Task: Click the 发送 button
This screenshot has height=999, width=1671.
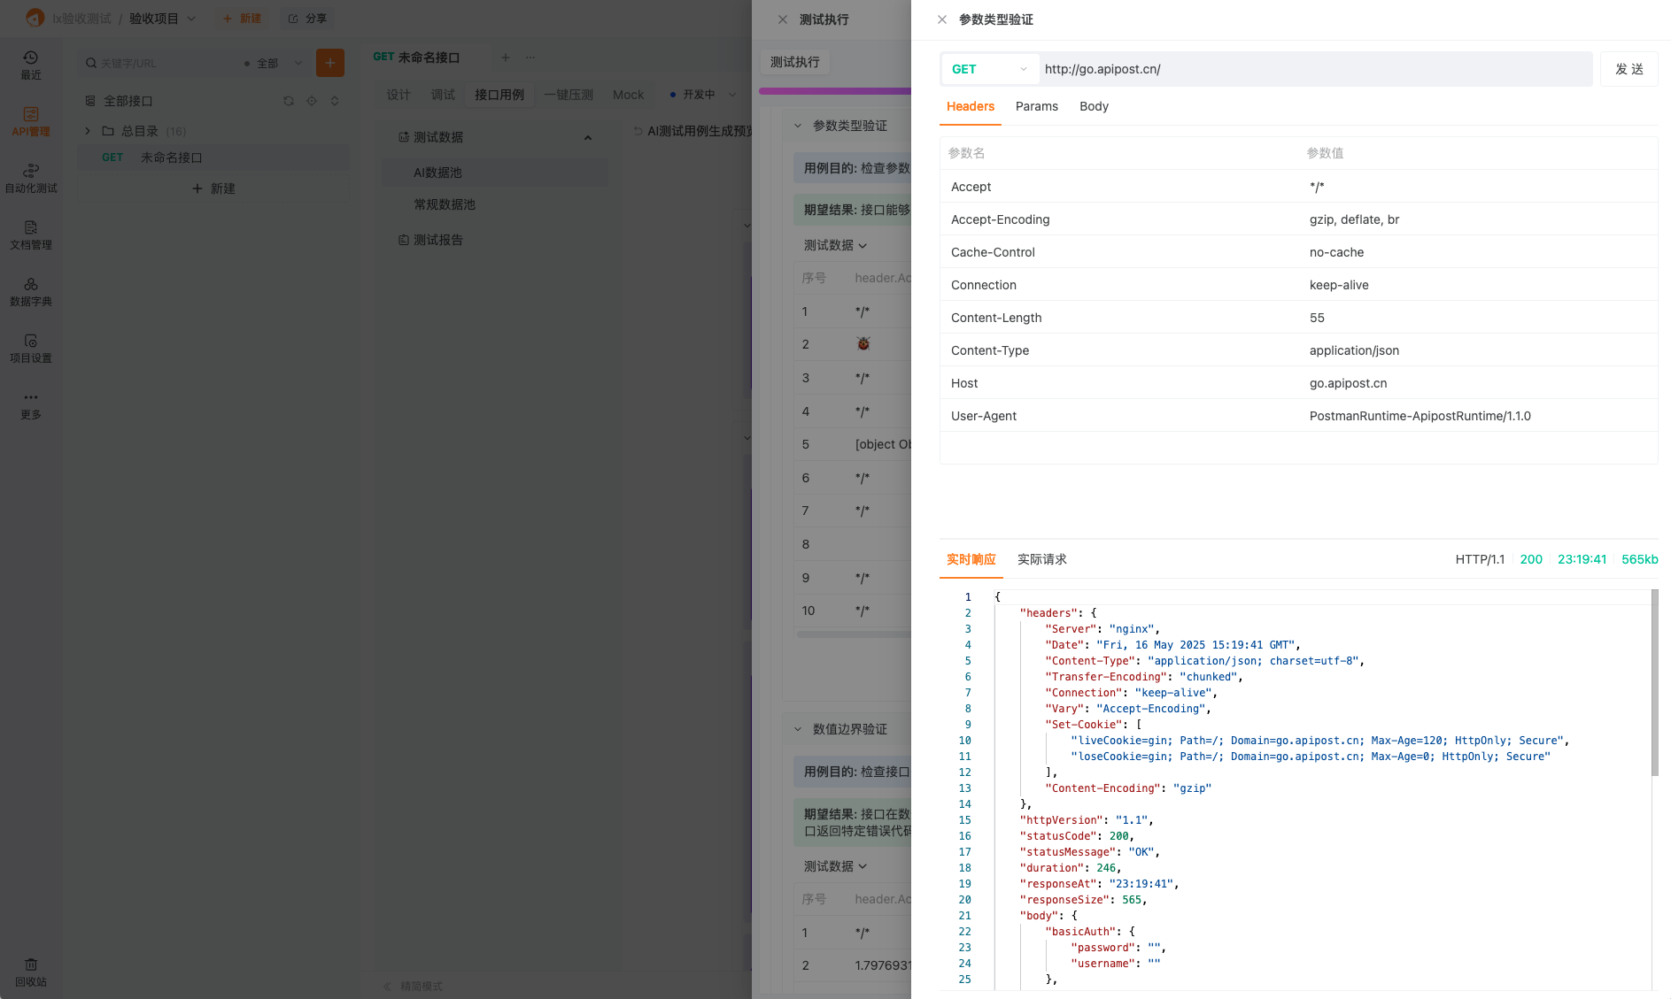Action: click(1628, 69)
